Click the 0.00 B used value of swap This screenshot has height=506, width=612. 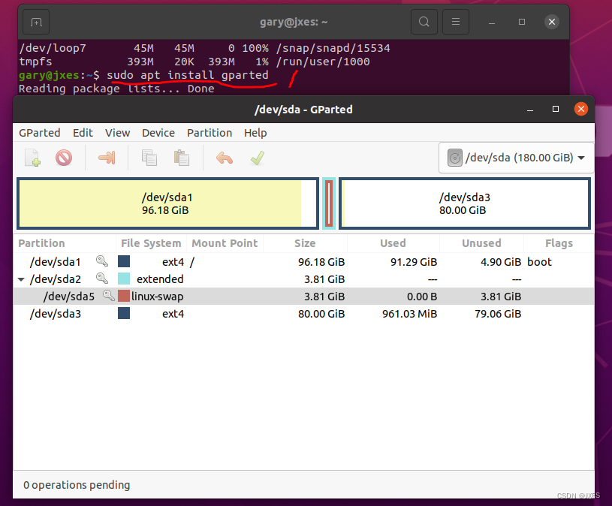point(421,297)
